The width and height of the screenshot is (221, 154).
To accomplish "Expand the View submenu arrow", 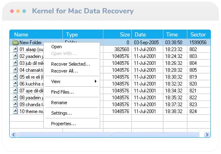I will (x=96, y=81).
